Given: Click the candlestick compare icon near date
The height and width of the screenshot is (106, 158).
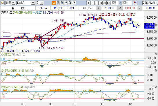Looking at the screenshot, I should point(135,3).
